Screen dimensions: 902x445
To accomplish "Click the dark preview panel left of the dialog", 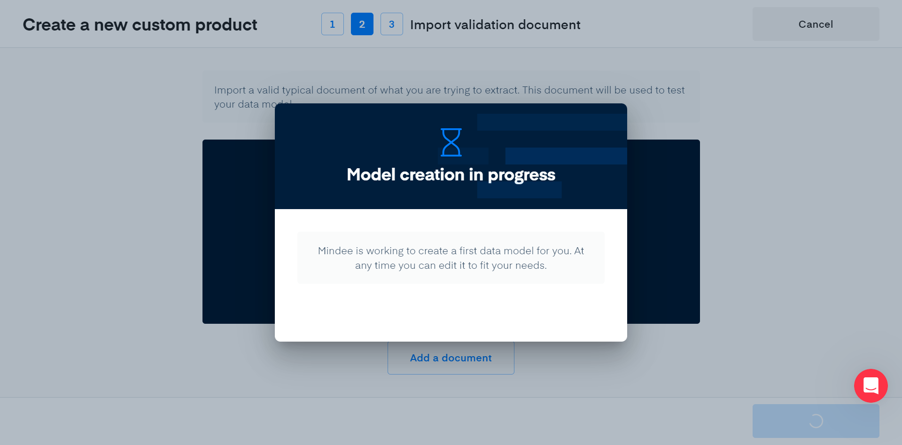I will pos(238,231).
